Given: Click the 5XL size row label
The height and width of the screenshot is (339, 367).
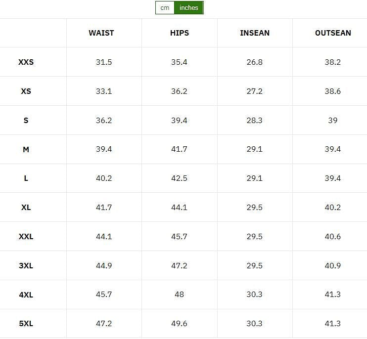Looking at the screenshot, I should click(x=26, y=324).
